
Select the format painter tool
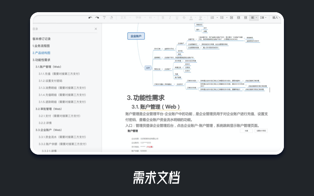104,18
